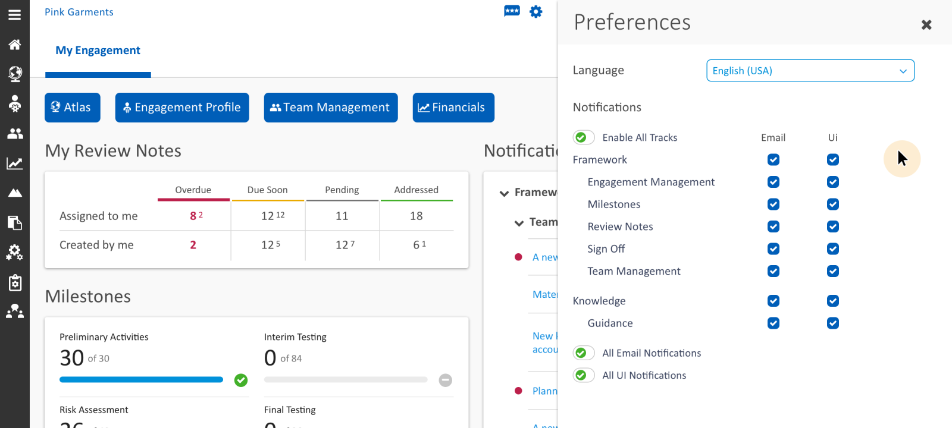Open the chart trend sidebar icon
Screen dimensions: 952x428
[x=14, y=163]
